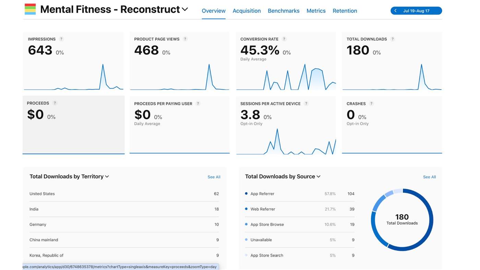Go to previous date range with arrow
Image resolution: width=480 pixels, height=270 pixels.
pos(395,11)
